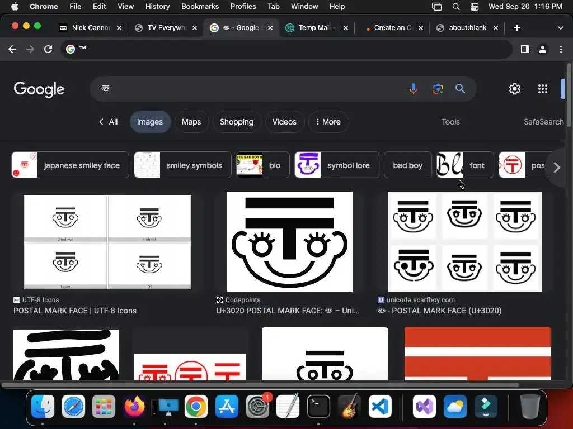This screenshot has width=573, height=429.
Task: Open the hand-drawn postal face image
Action: 66,355
